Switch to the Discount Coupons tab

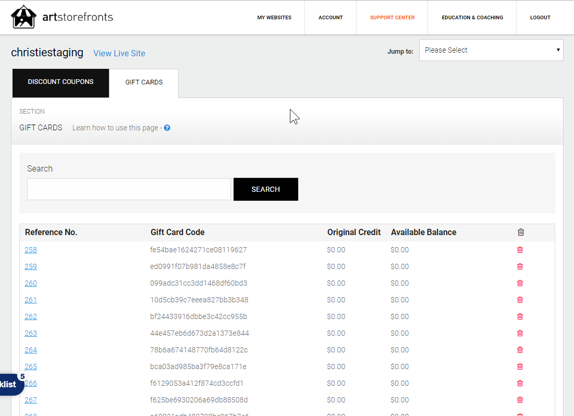pyautogui.click(x=60, y=82)
